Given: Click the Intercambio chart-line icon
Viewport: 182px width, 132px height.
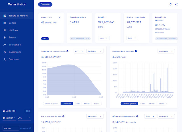Looking at the screenshot, I should (5, 45).
